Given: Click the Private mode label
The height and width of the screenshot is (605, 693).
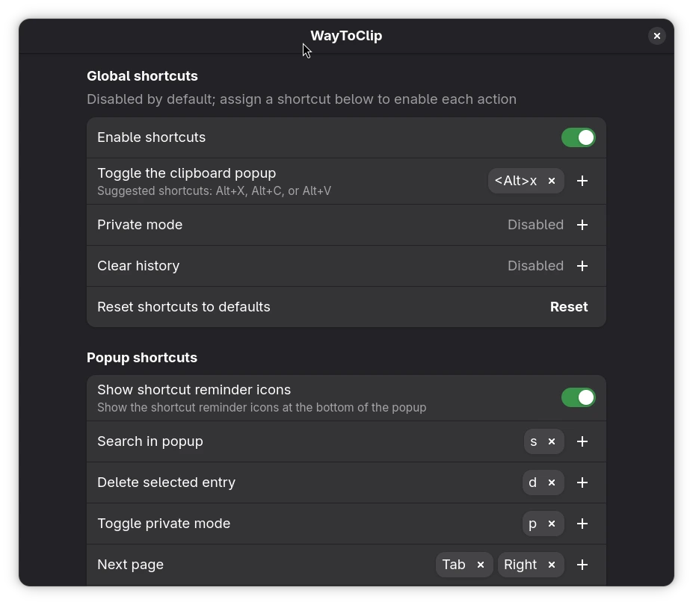Looking at the screenshot, I should pos(140,225).
